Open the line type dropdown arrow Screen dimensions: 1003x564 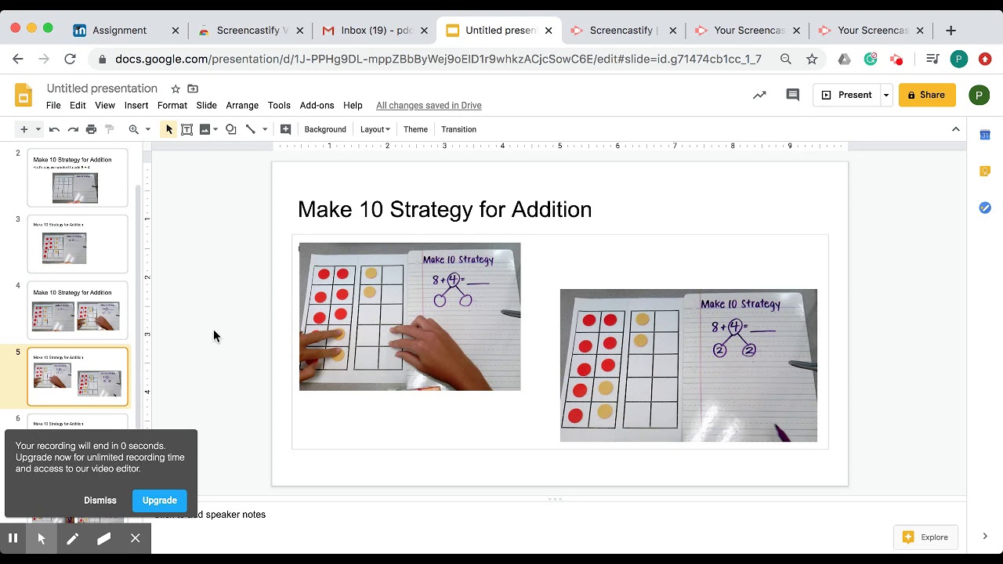(265, 129)
